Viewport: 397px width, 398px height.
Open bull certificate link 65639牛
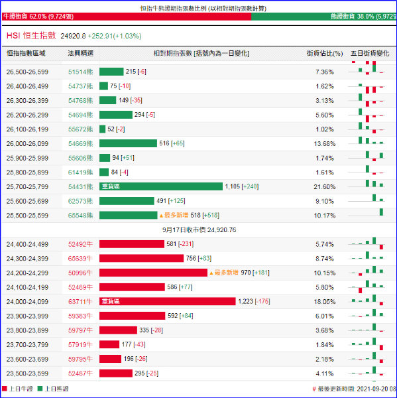click(x=80, y=259)
